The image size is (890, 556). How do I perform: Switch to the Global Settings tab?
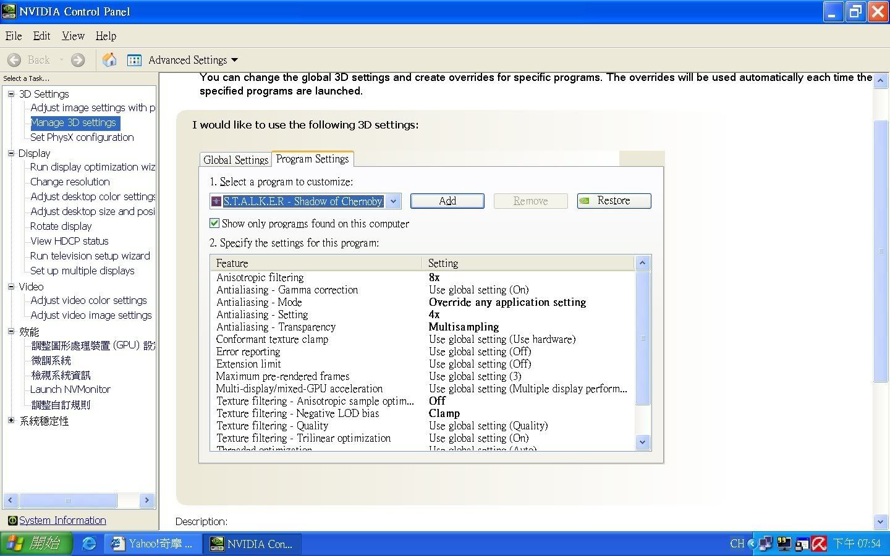coord(235,159)
